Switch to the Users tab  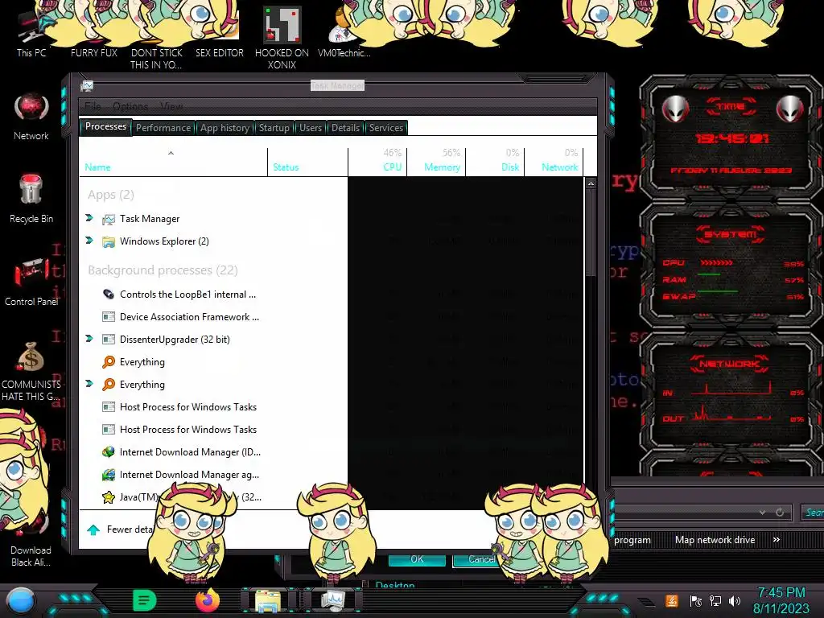coord(311,128)
